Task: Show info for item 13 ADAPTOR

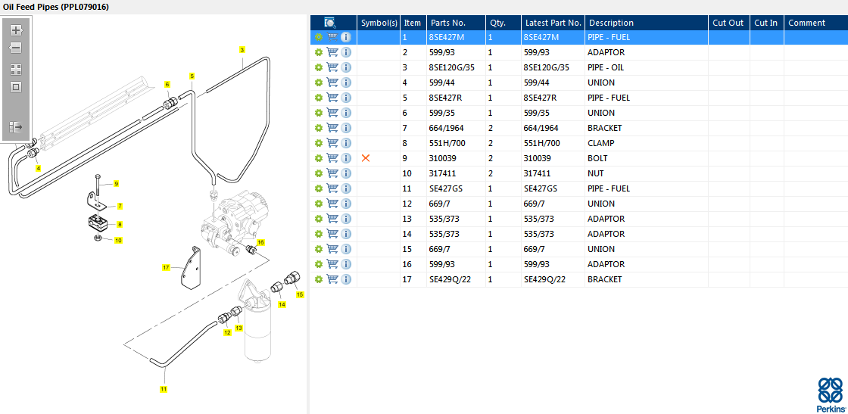Action: click(x=346, y=219)
